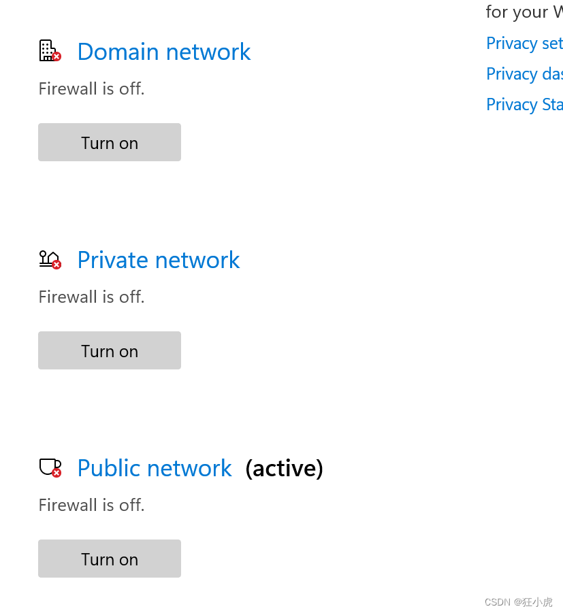Click the (active) label beside Public network
Image resolution: width=563 pixels, height=613 pixels.
[283, 468]
